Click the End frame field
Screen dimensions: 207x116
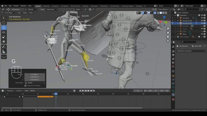[164, 91]
